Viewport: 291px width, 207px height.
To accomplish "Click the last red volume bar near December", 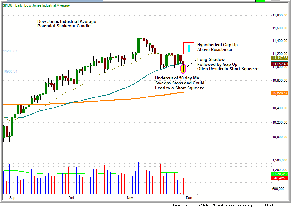I will pos(183,186).
